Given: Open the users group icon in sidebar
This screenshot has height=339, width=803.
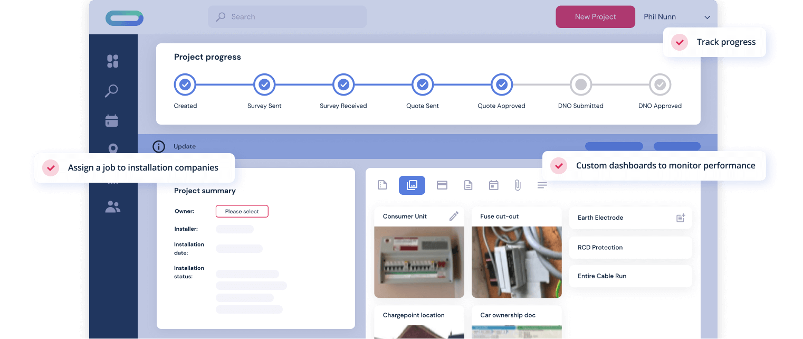Looking at the screenshot, I should 112,207.
